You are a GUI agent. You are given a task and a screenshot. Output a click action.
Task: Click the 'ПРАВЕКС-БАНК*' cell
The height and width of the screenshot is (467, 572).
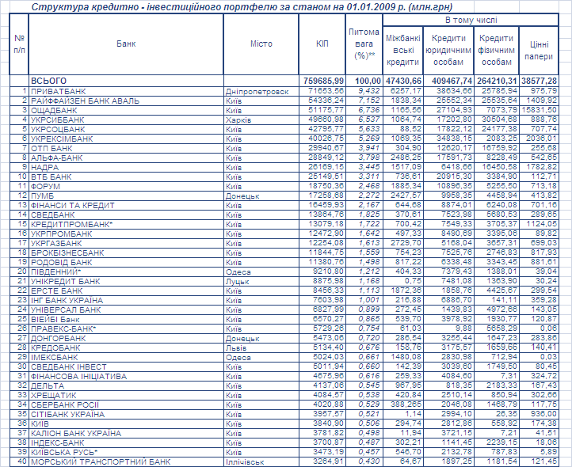pyautogui.click(x=126, y=328)
